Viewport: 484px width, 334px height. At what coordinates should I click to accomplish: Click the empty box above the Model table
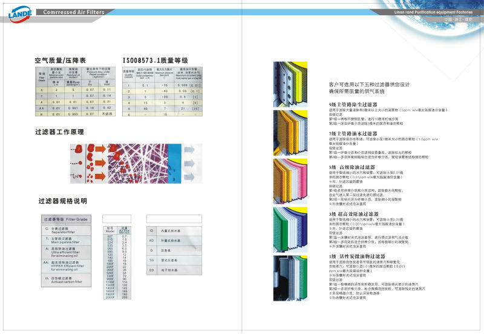(x=117, y=218)
